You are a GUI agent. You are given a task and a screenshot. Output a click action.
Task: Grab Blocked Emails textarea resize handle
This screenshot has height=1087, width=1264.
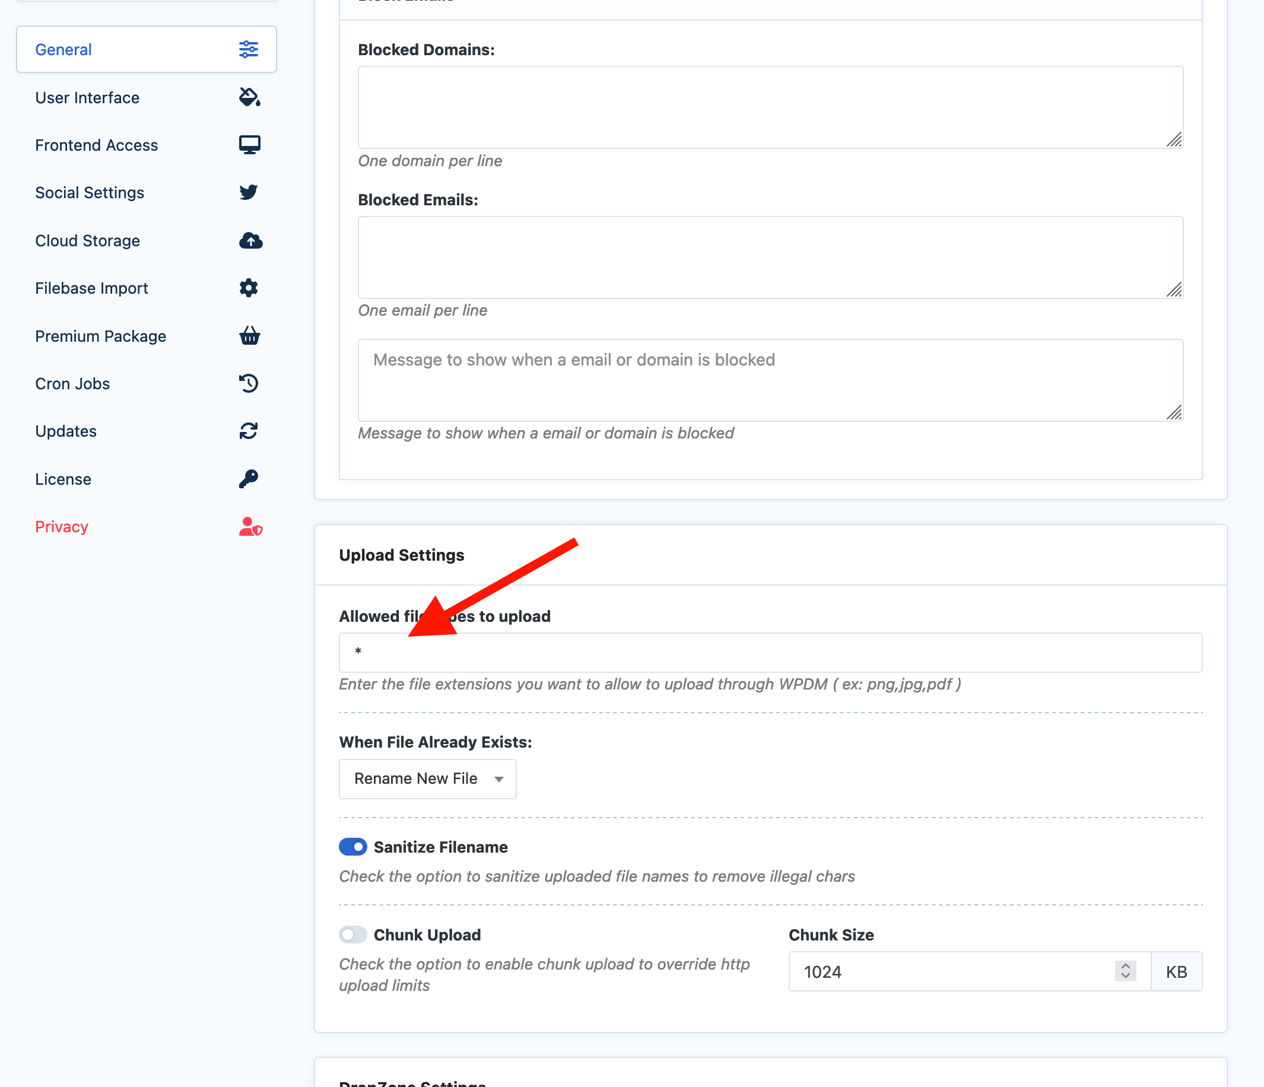(1174, 290)
